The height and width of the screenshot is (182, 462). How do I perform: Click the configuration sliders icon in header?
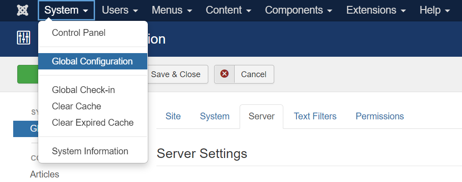coord(23,38)
